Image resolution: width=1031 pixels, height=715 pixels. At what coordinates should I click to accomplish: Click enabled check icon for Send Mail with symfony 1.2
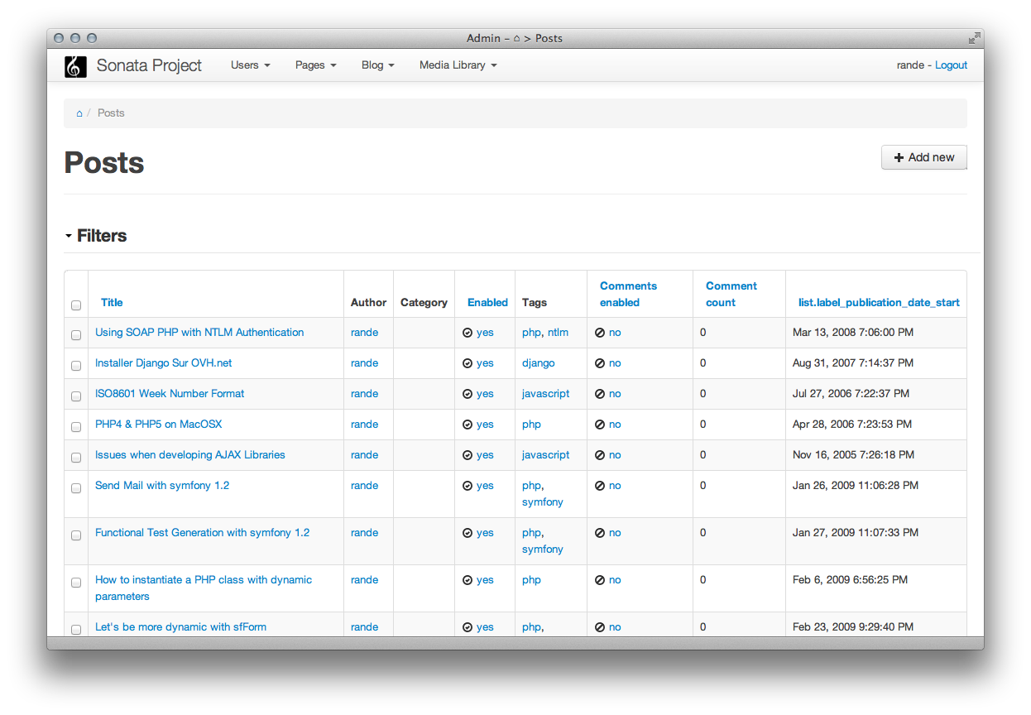[468, 486]
